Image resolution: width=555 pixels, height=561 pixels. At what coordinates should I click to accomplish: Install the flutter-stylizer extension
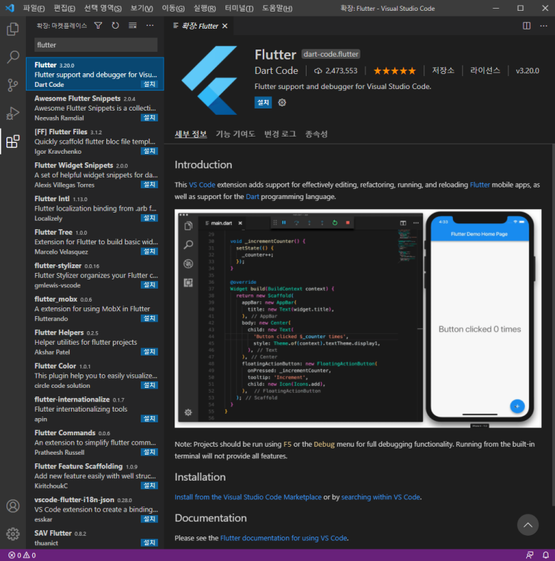(149, 284)
